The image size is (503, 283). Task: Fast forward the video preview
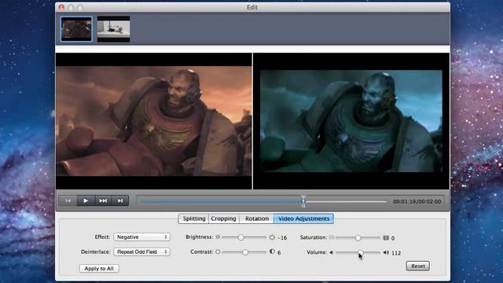(x=103, y=200)
